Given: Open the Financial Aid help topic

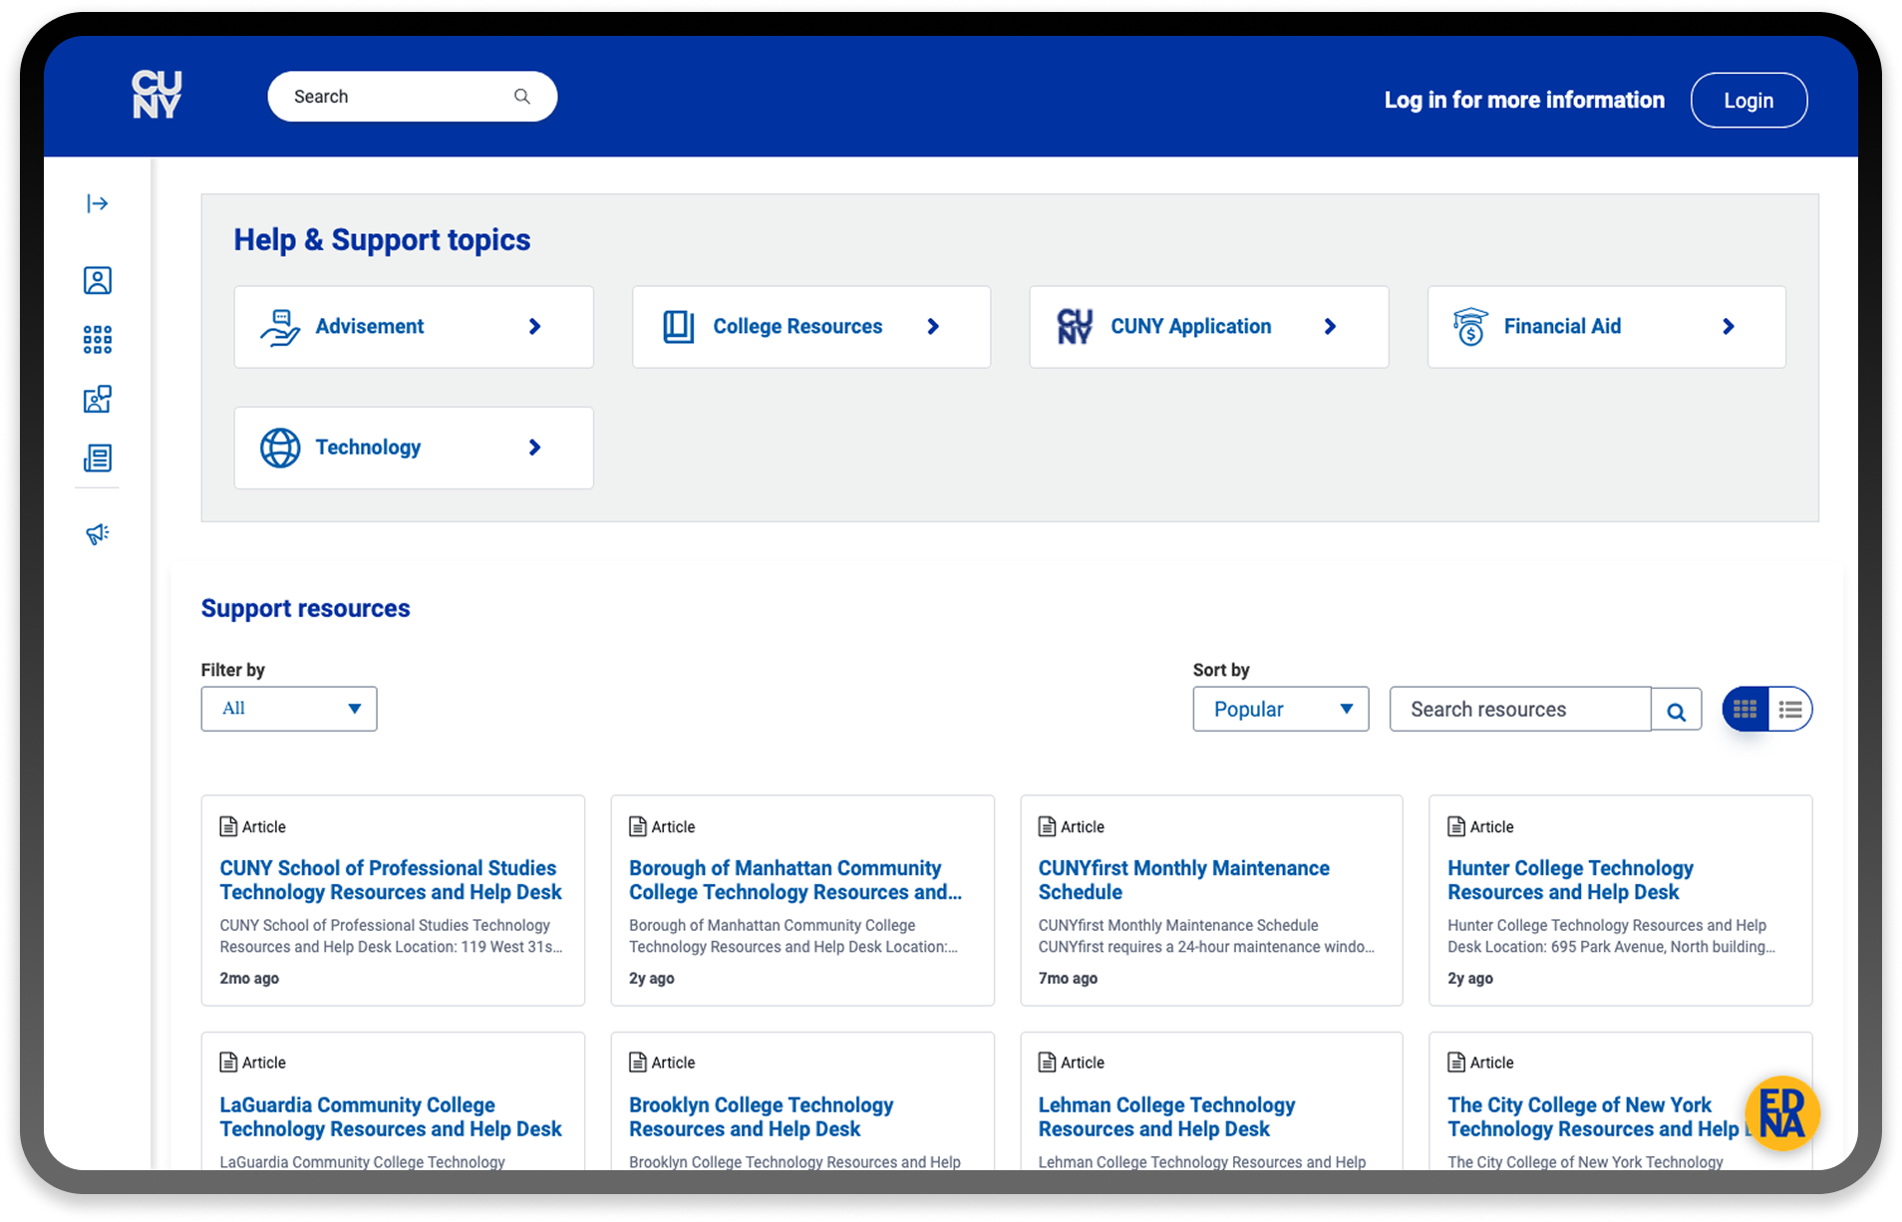Looking at the screenshot, I should tap(1607, 327).
